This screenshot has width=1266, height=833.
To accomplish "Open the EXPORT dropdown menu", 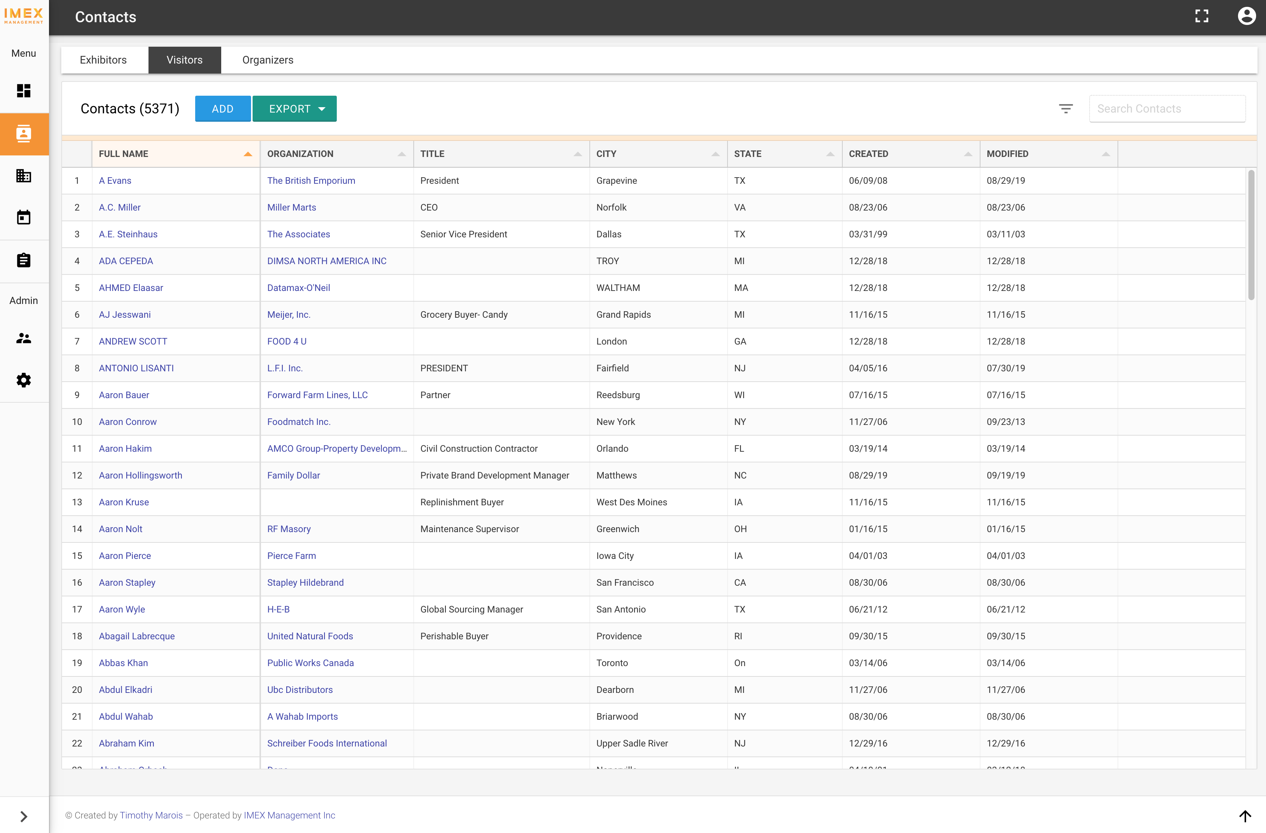I will (295, 108).
